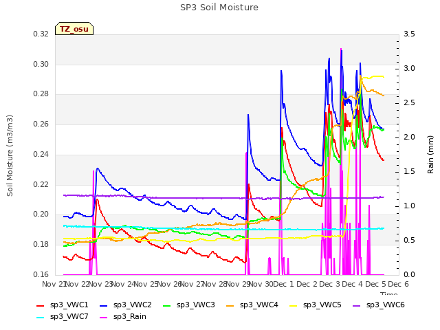Click the Nov 27 date label
This screenshot has height=330, width=440.
coord(192,284)
